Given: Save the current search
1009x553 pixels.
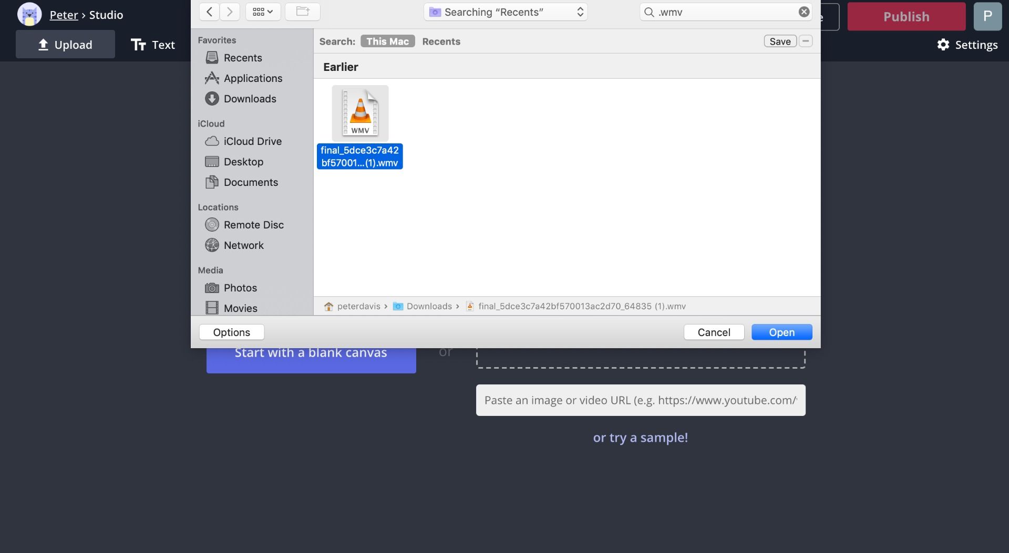Looking at the screenshot, I should click(780, 41).
